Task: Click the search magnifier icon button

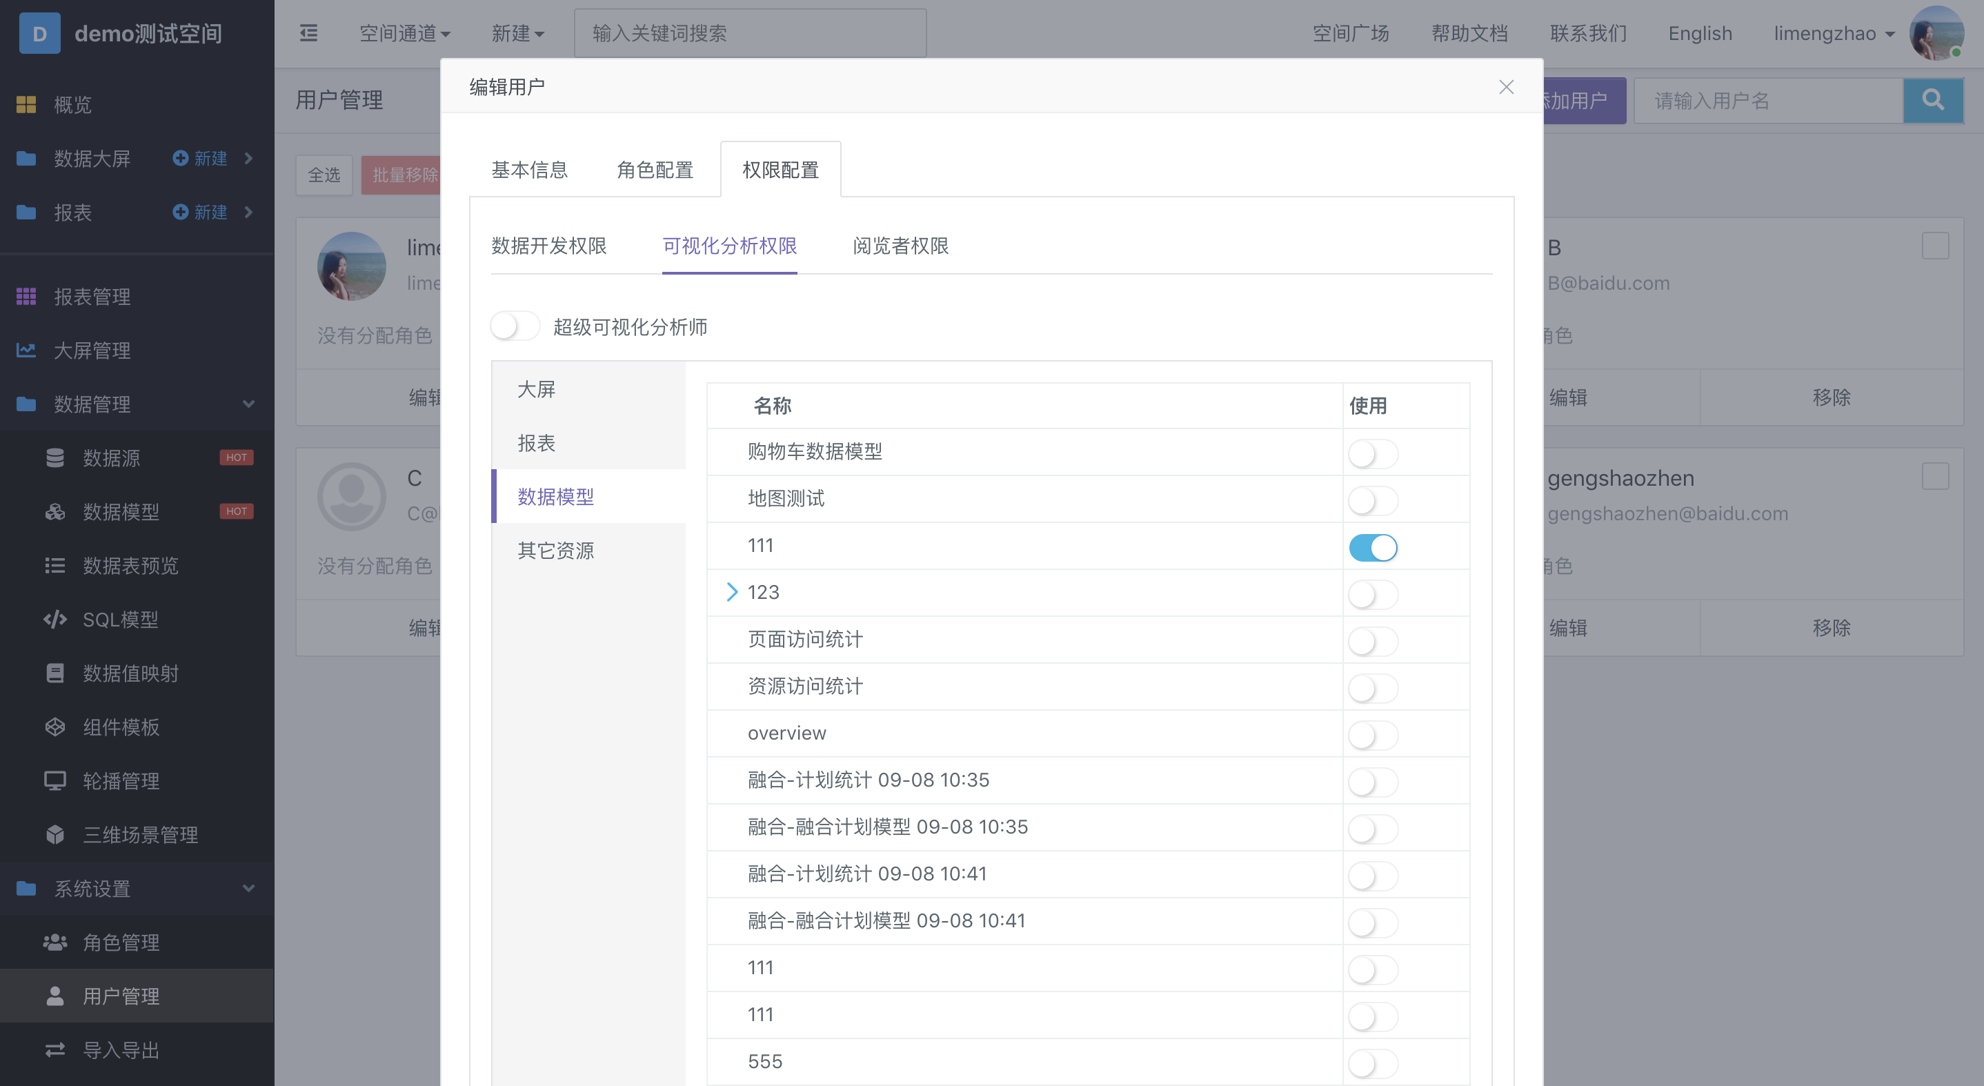Action: pyautogui.click(x=1932, y=100)
